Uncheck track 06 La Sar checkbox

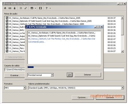coord(7,33)
